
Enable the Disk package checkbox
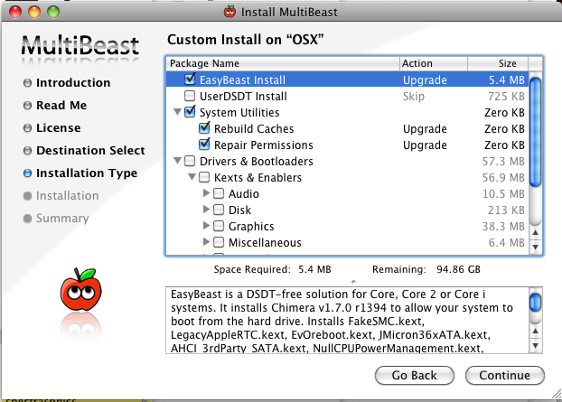[x=219, y=210]
